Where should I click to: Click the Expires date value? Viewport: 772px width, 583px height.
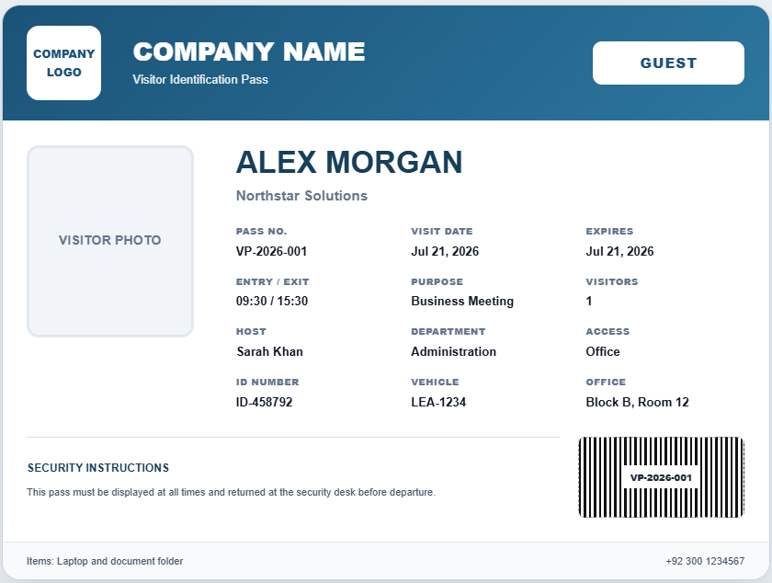coord(619,251)
